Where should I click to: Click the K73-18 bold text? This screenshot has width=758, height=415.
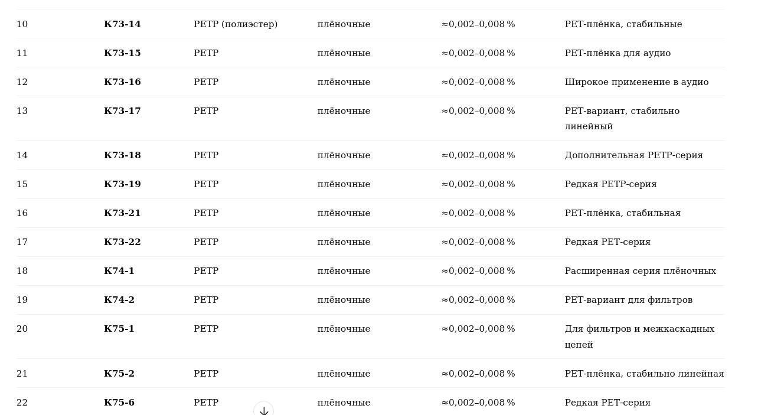coord(122,155)
